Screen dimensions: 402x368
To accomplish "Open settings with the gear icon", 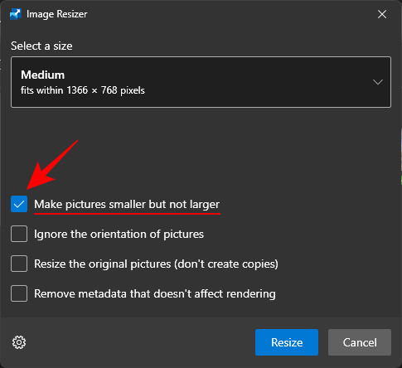I will pos(19,342).
